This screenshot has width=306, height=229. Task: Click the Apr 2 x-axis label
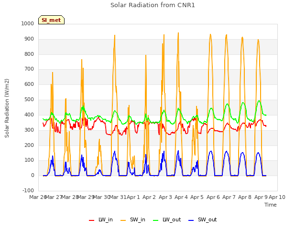(x=149, y=197)
